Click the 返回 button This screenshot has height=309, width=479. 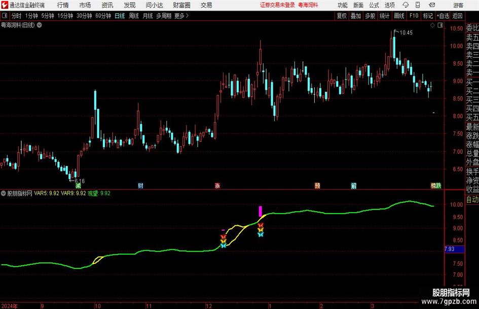(457, 16)
